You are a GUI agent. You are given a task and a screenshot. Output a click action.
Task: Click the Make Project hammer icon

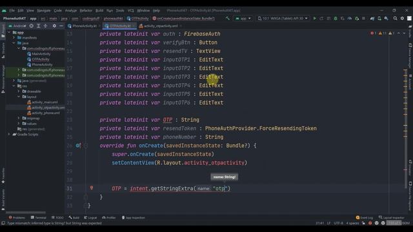228,19
